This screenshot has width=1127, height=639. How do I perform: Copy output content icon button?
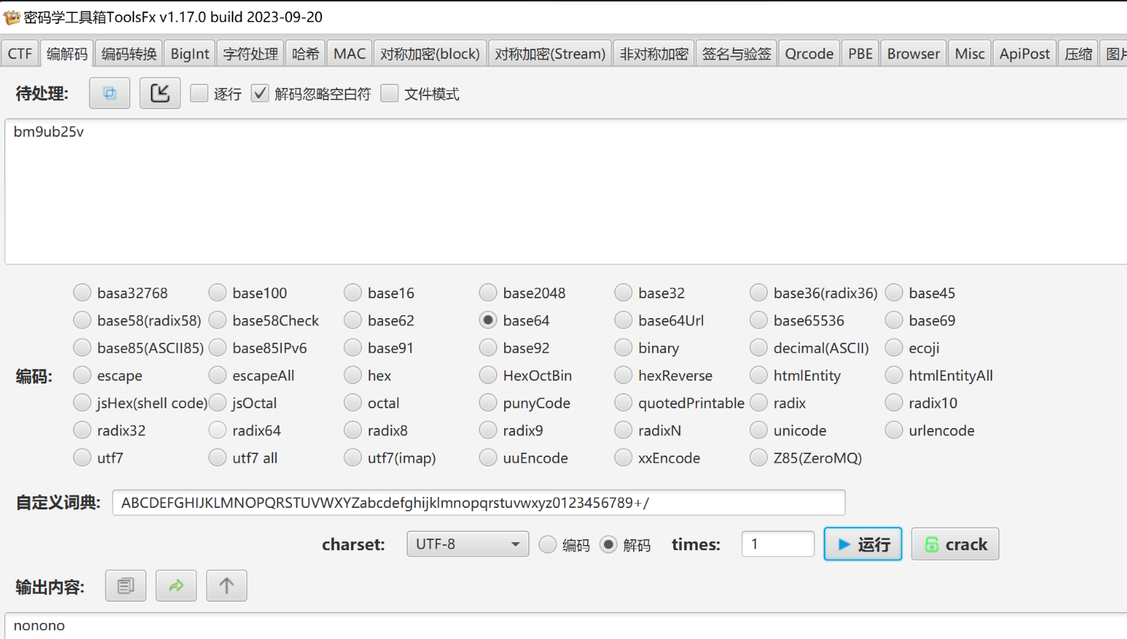pyautogui.click(x=125, y=586)
